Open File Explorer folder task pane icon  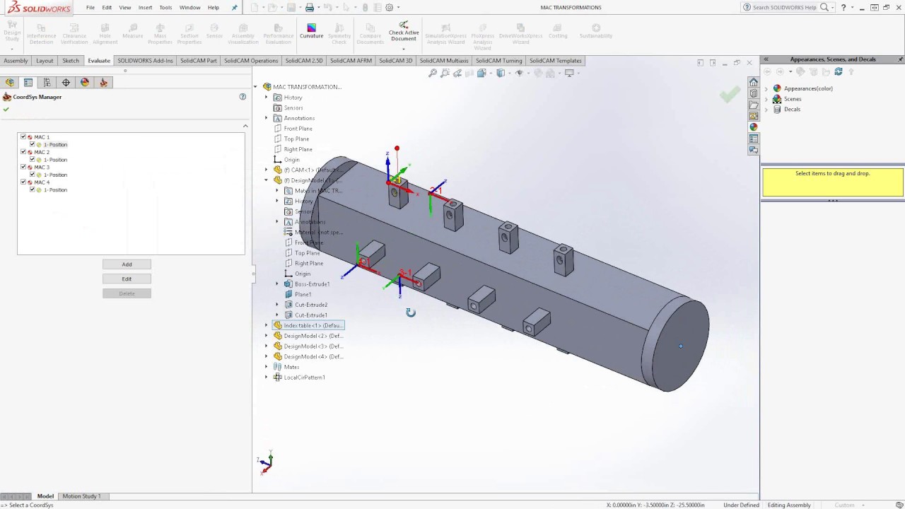[754, 105]
